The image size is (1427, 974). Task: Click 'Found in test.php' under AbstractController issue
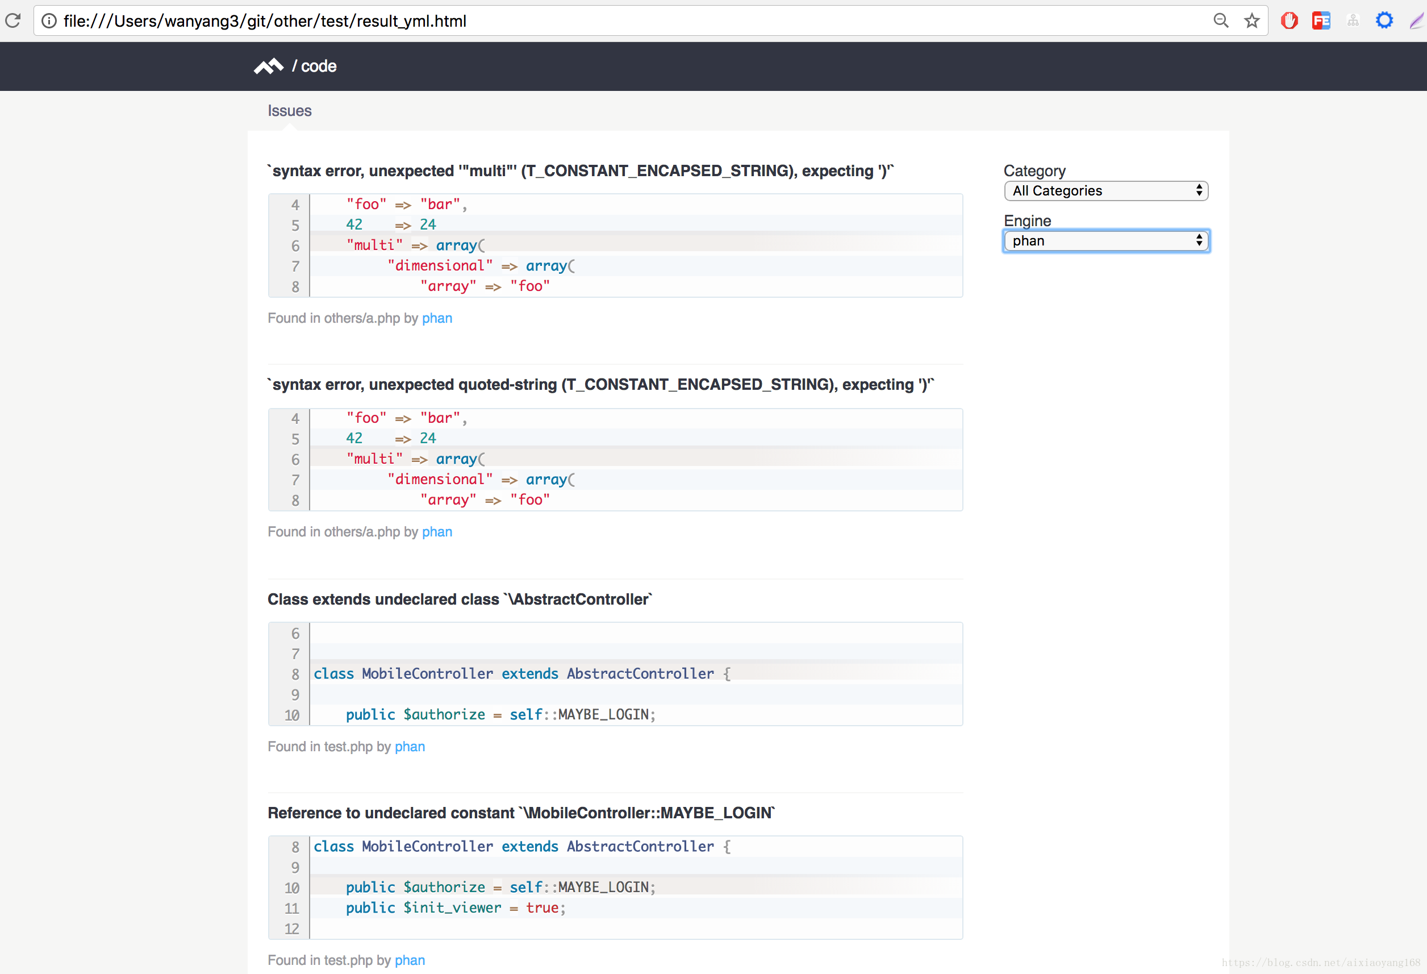click(x=320, y=747)
